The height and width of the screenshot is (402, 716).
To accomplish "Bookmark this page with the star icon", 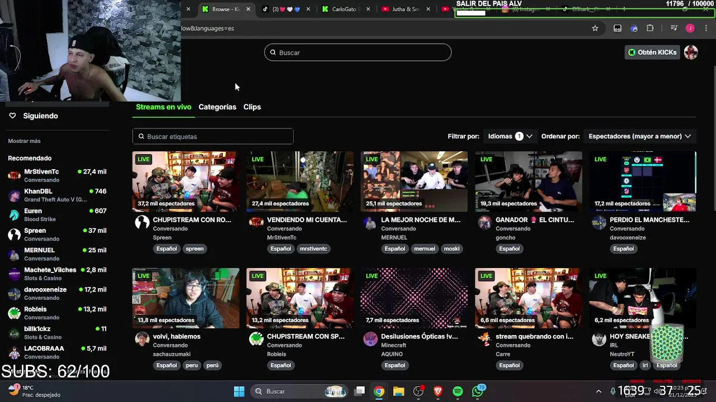I will point(595,28).
